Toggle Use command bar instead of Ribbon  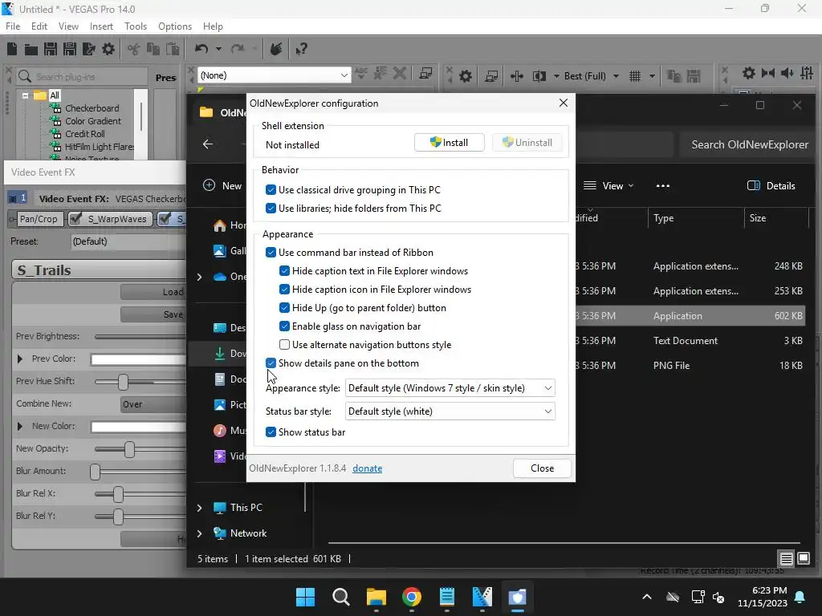(x=271, y=252)
